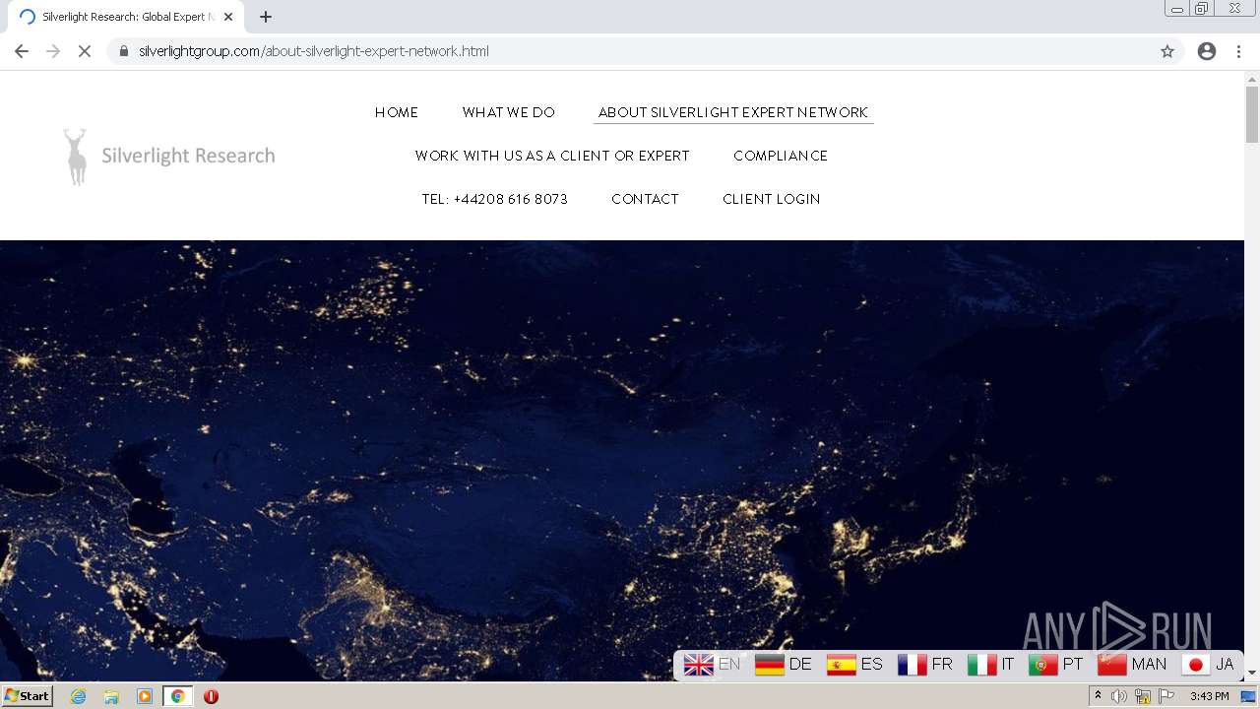Open the volume speaker tray icon

pos(1119,696)
